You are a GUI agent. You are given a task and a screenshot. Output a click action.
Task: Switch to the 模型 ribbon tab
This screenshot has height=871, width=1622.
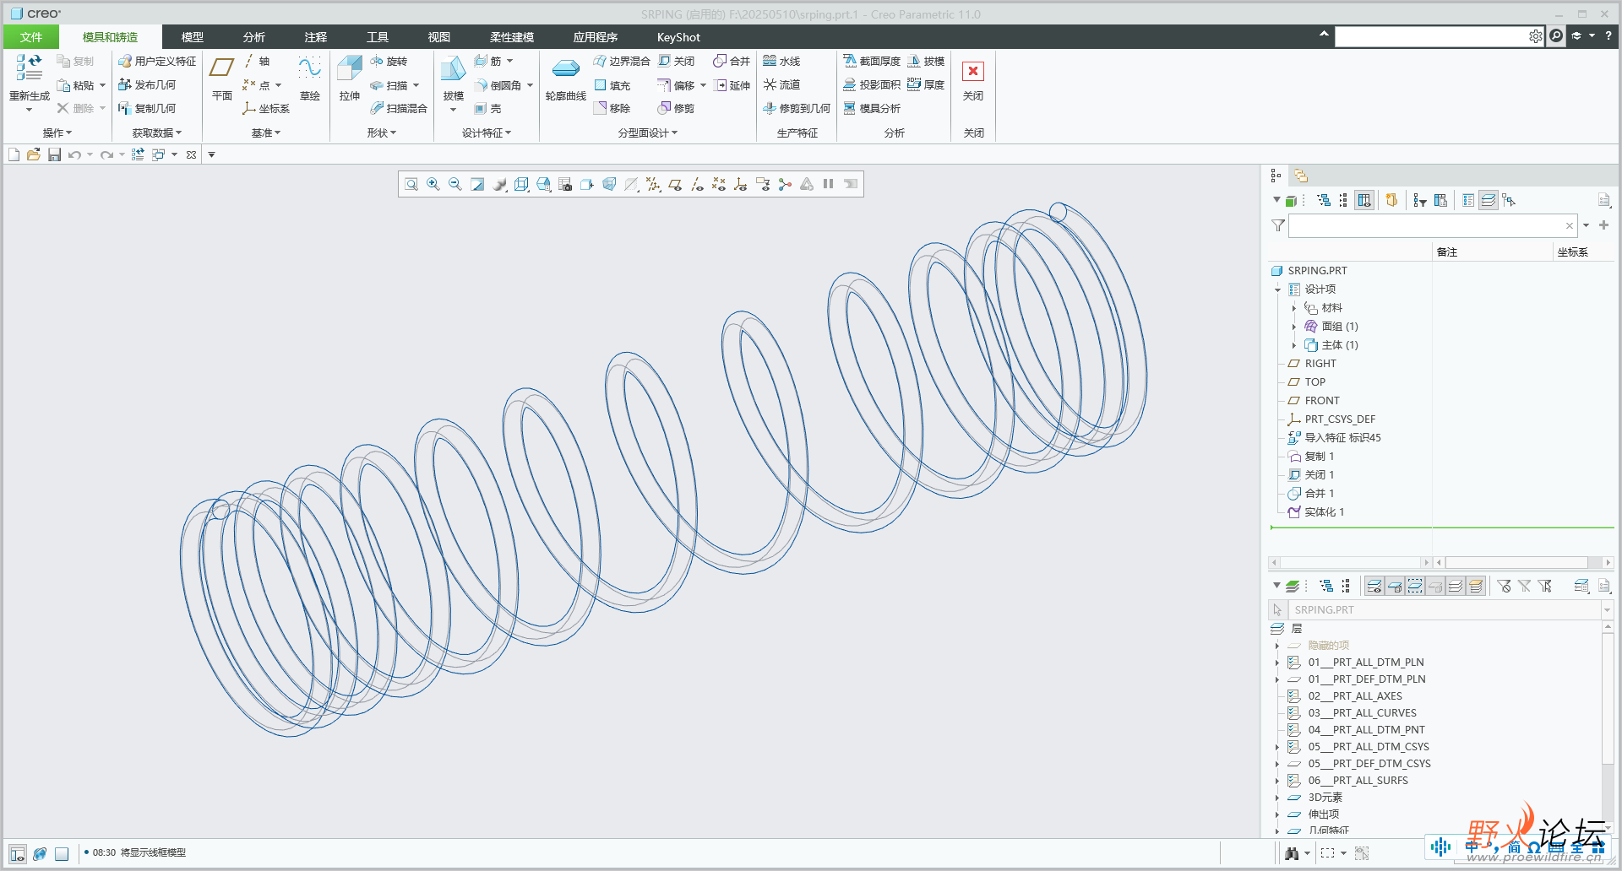point(193,37)
